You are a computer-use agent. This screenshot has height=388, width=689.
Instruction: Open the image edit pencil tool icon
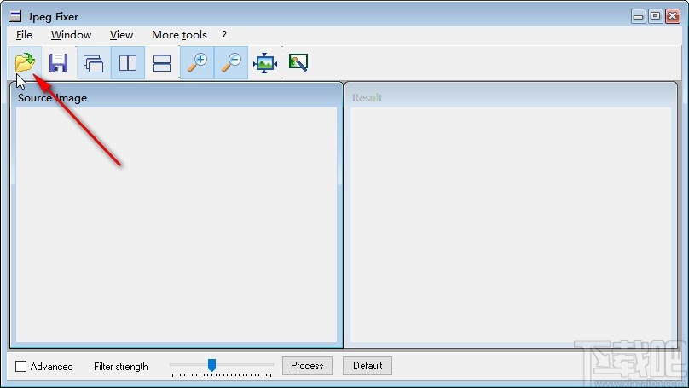[x=298, y=63]
